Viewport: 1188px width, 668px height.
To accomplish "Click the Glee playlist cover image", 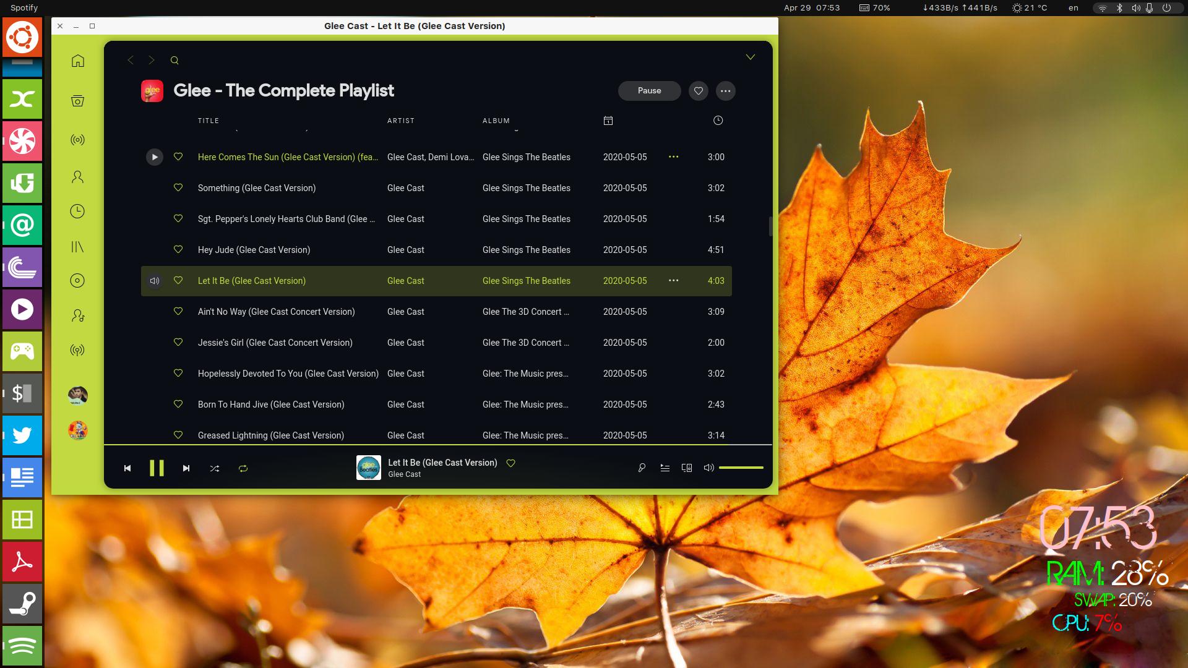I will click(x=152, y=91).
